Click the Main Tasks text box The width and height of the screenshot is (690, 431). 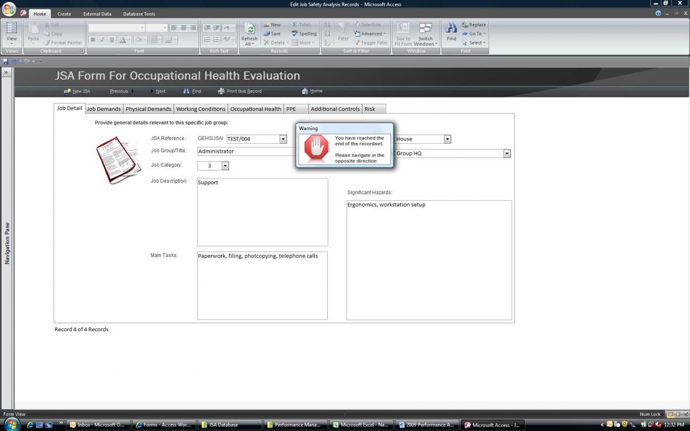click(262, 286)
